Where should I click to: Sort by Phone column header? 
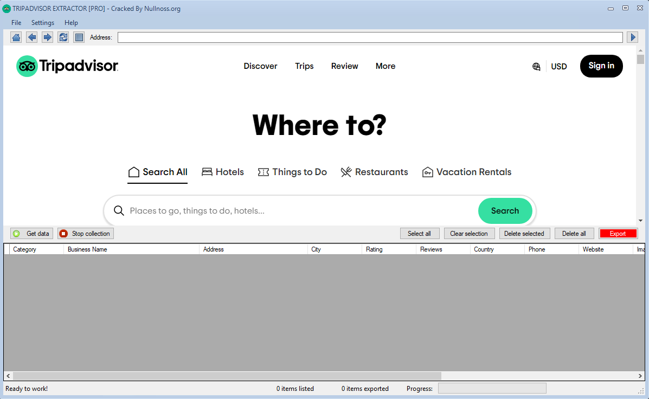click(x=552, y=249)
